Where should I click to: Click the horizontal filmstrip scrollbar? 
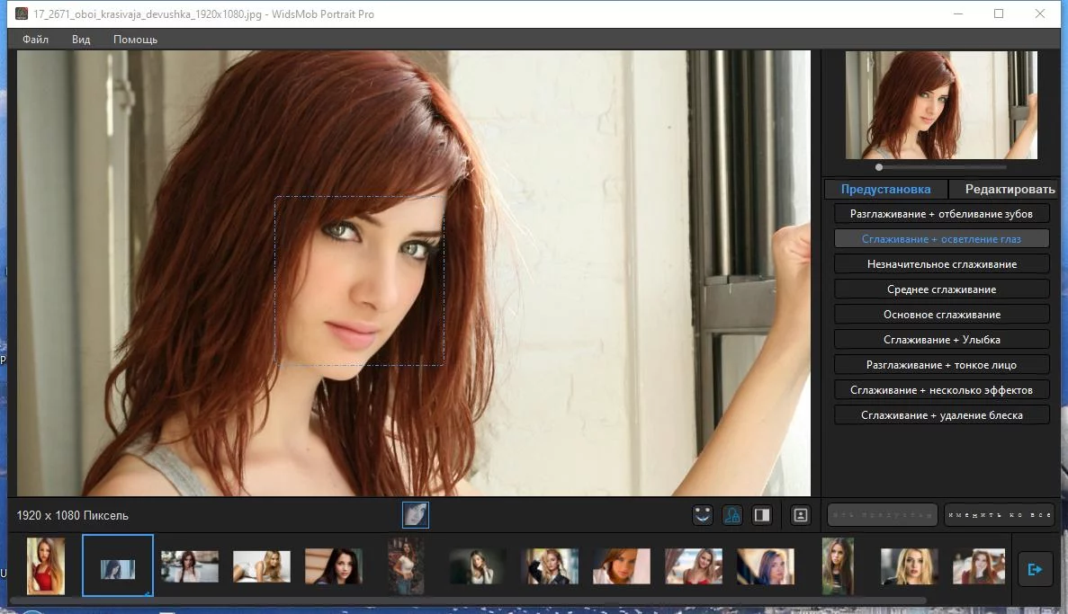pyautogui.click(x=470, y=601)
